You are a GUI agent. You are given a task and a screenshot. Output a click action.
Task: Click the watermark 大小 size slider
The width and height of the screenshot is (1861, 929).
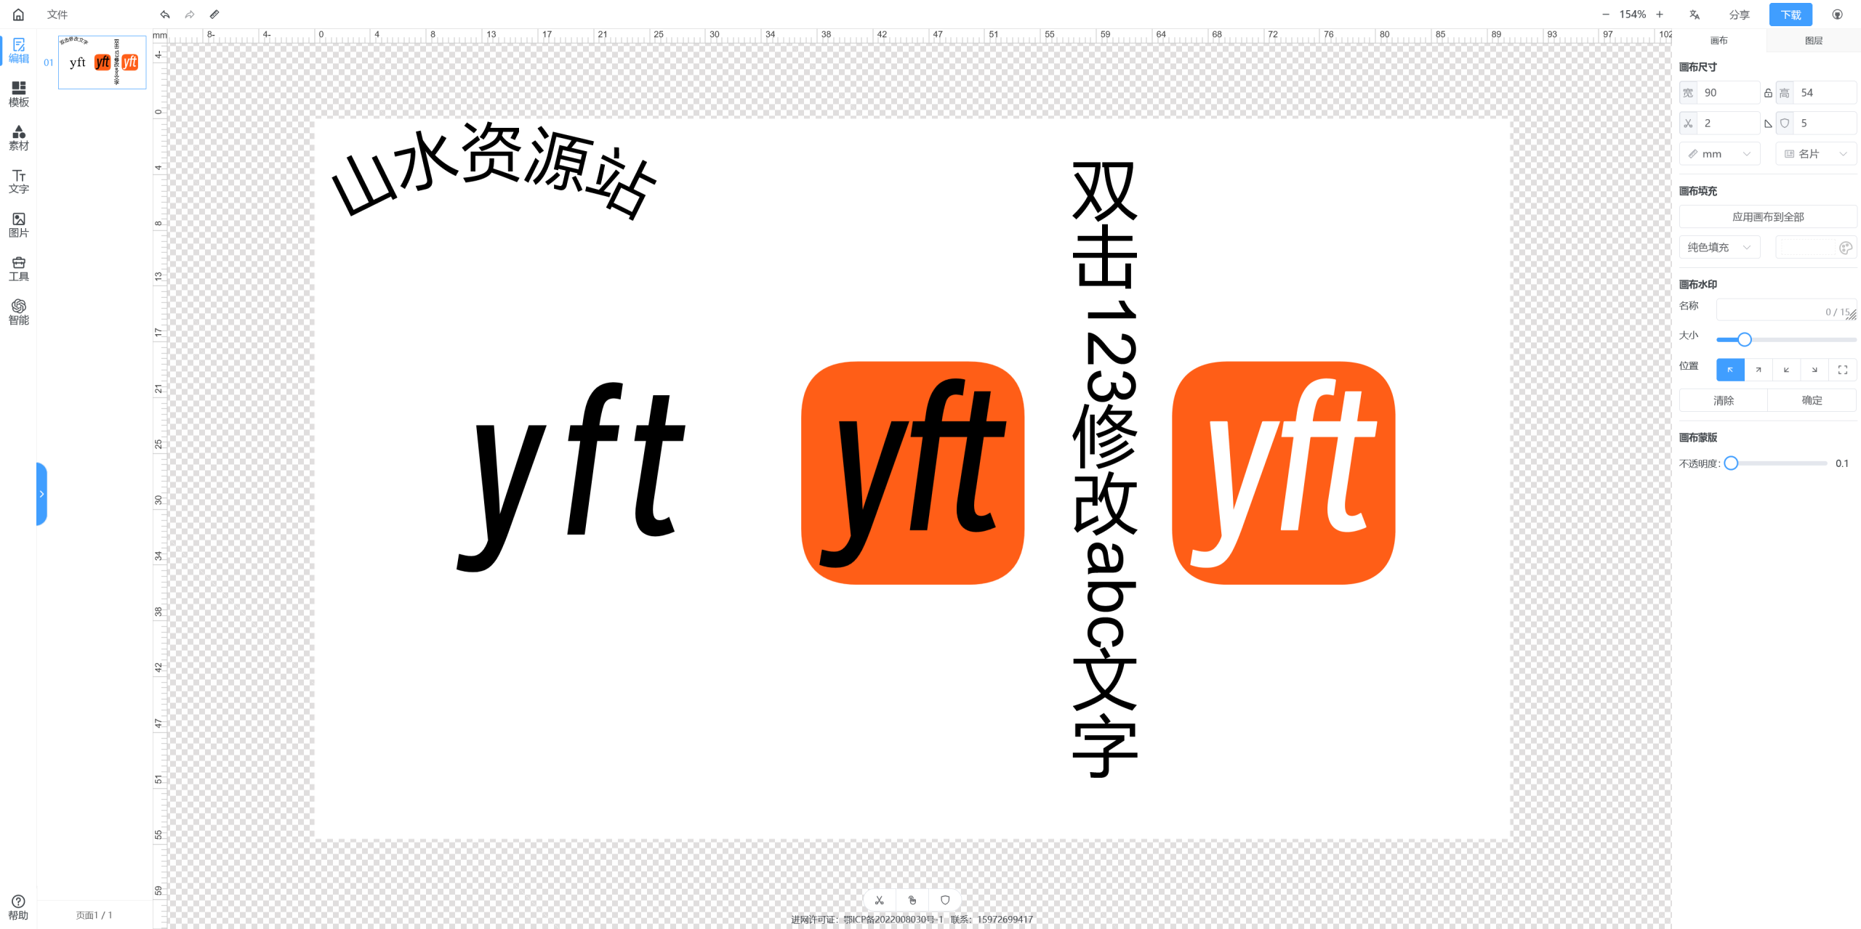[x=1786, y=339]
